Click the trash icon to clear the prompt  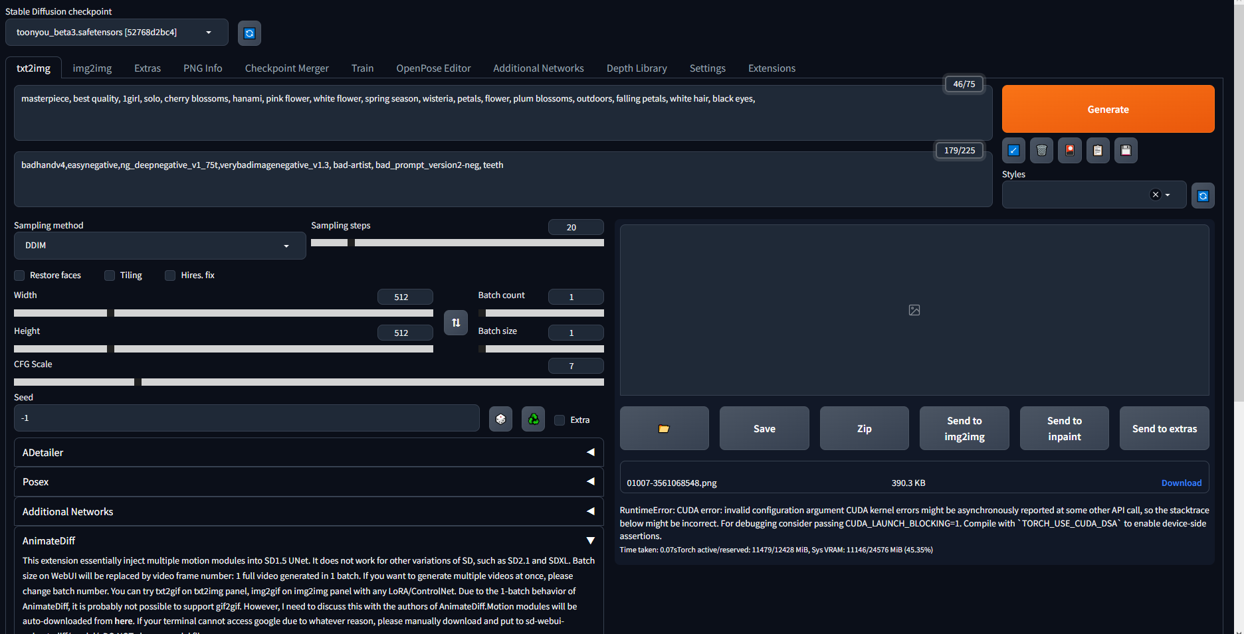(x=1041, y=150)
